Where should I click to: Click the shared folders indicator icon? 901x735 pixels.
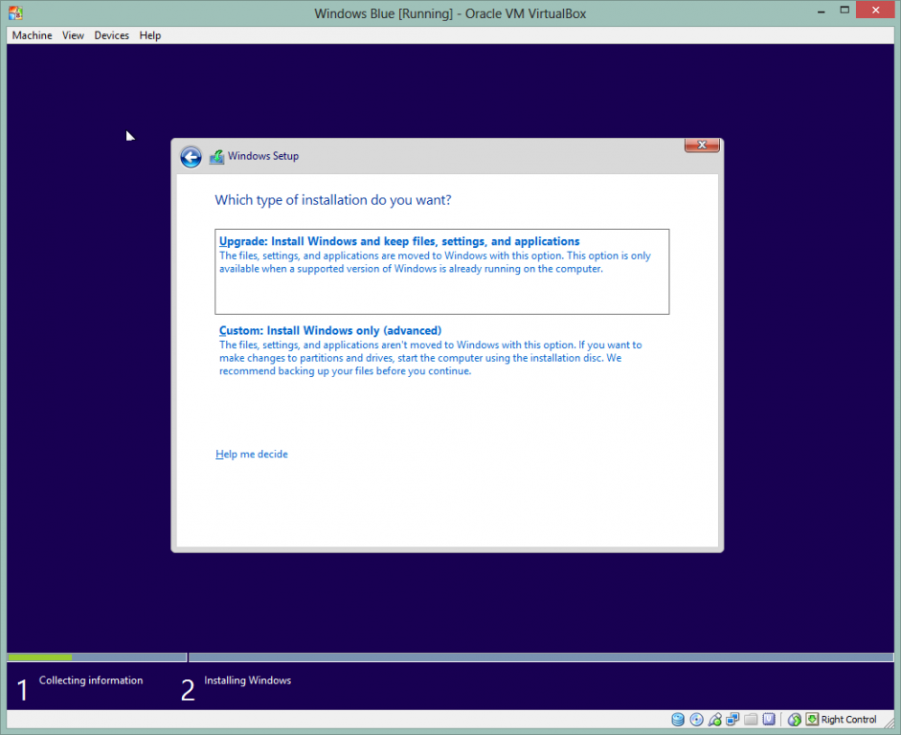coord(751,720)
